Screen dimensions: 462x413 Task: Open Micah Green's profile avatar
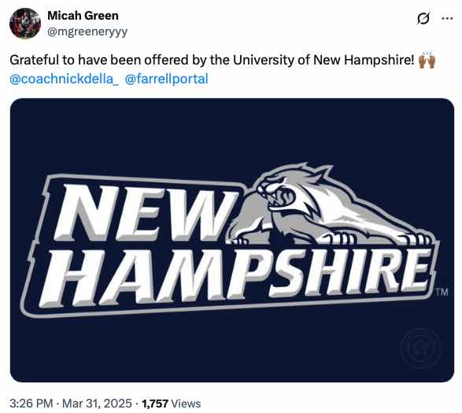coord(25,24)
